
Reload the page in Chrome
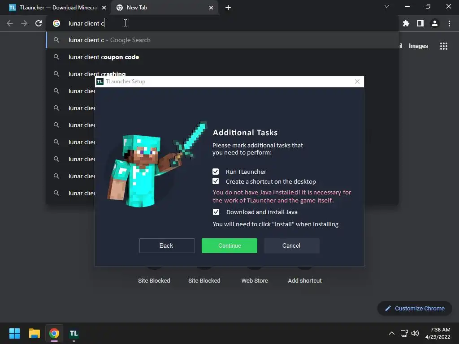(39, 23)
